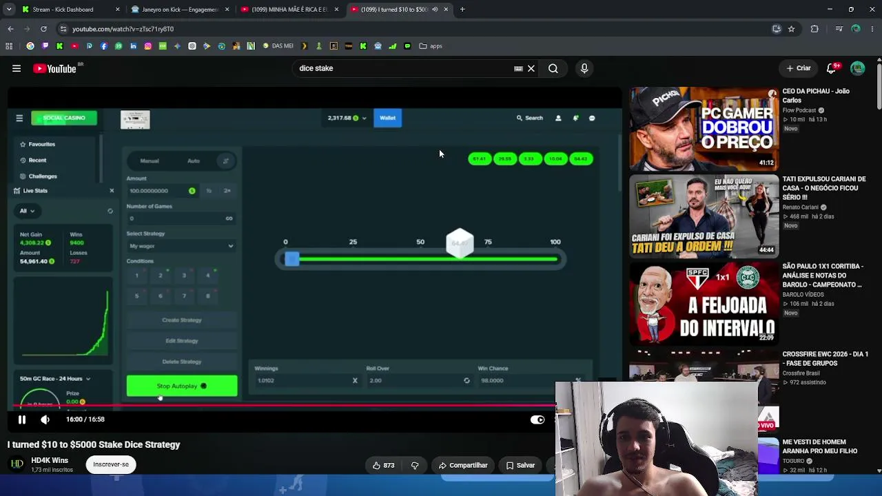
Task: Open Favourites in the casino sidebar
Action: [x=38, y=145]
